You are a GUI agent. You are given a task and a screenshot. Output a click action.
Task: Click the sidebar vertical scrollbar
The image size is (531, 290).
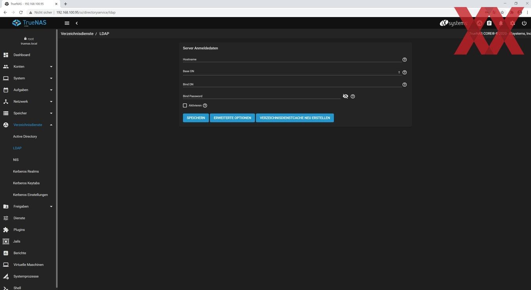(x=57, y=159)
